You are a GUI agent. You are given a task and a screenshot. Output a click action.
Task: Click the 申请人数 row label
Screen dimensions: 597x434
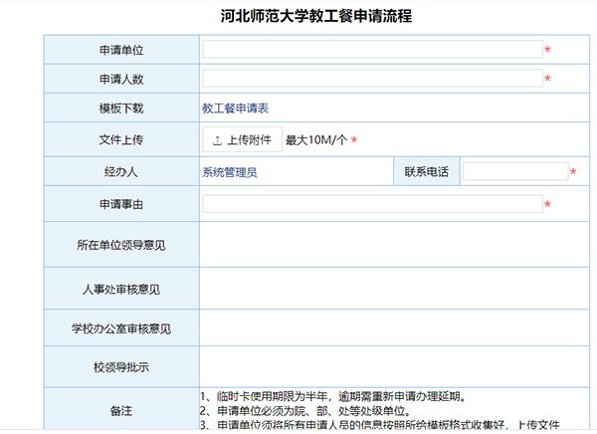[x=120, y=79]
